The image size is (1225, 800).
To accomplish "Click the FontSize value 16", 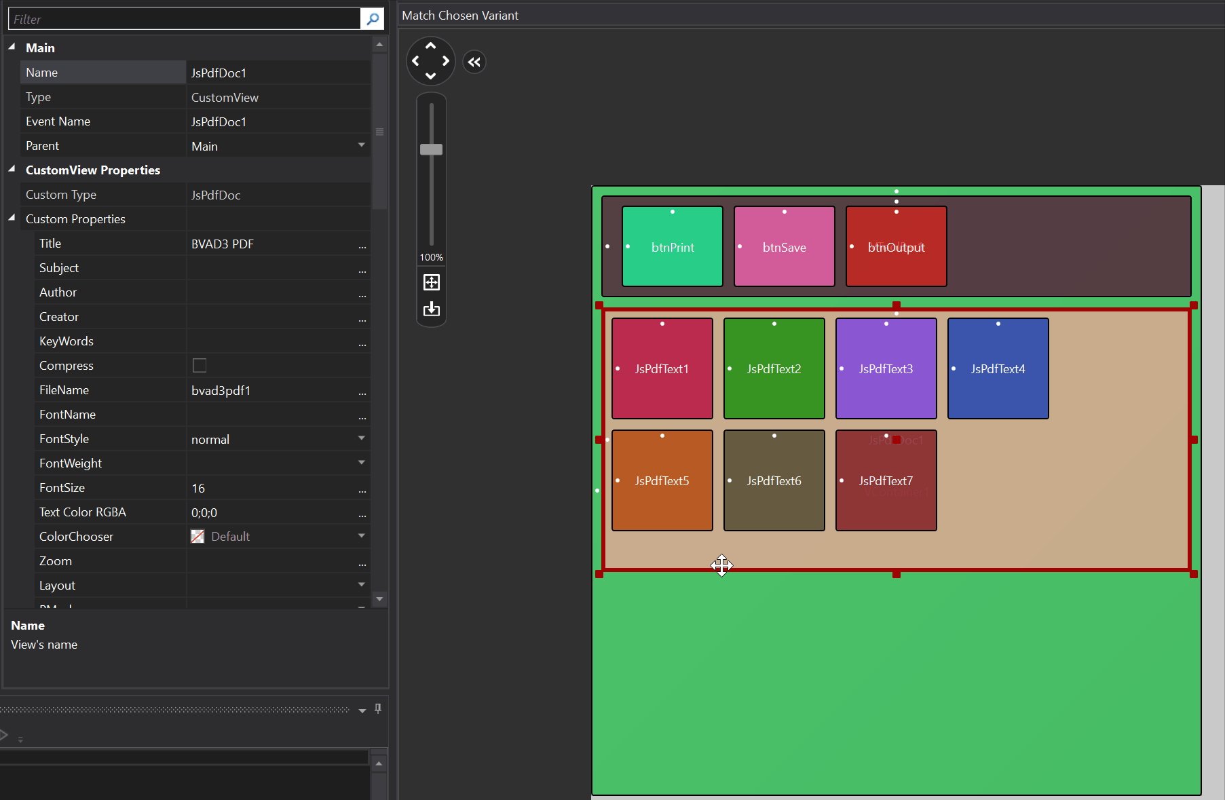I will click(x=198, y=489).
